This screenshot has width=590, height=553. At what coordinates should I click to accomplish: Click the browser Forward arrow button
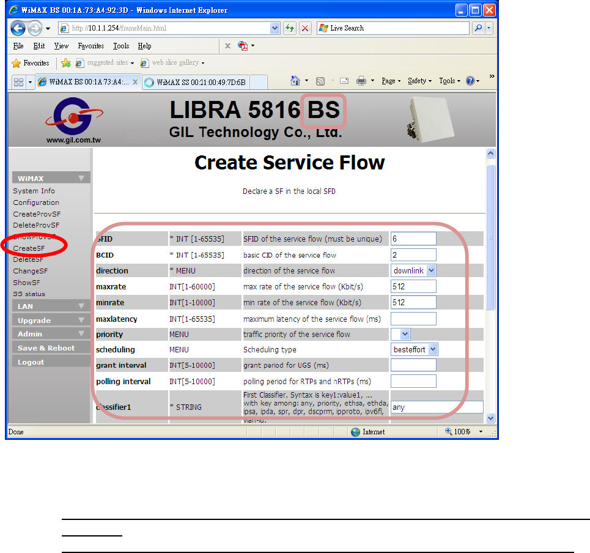[35, 28]
